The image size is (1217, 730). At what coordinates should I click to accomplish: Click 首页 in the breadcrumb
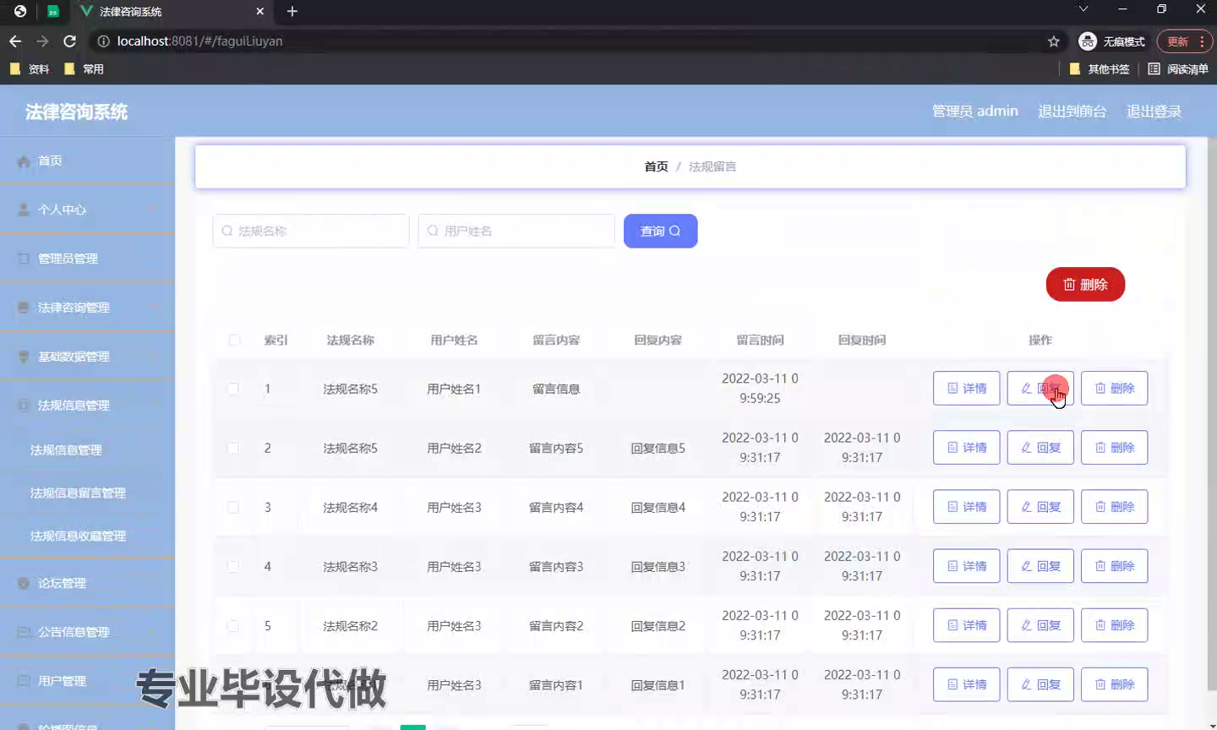coord(656,166)
